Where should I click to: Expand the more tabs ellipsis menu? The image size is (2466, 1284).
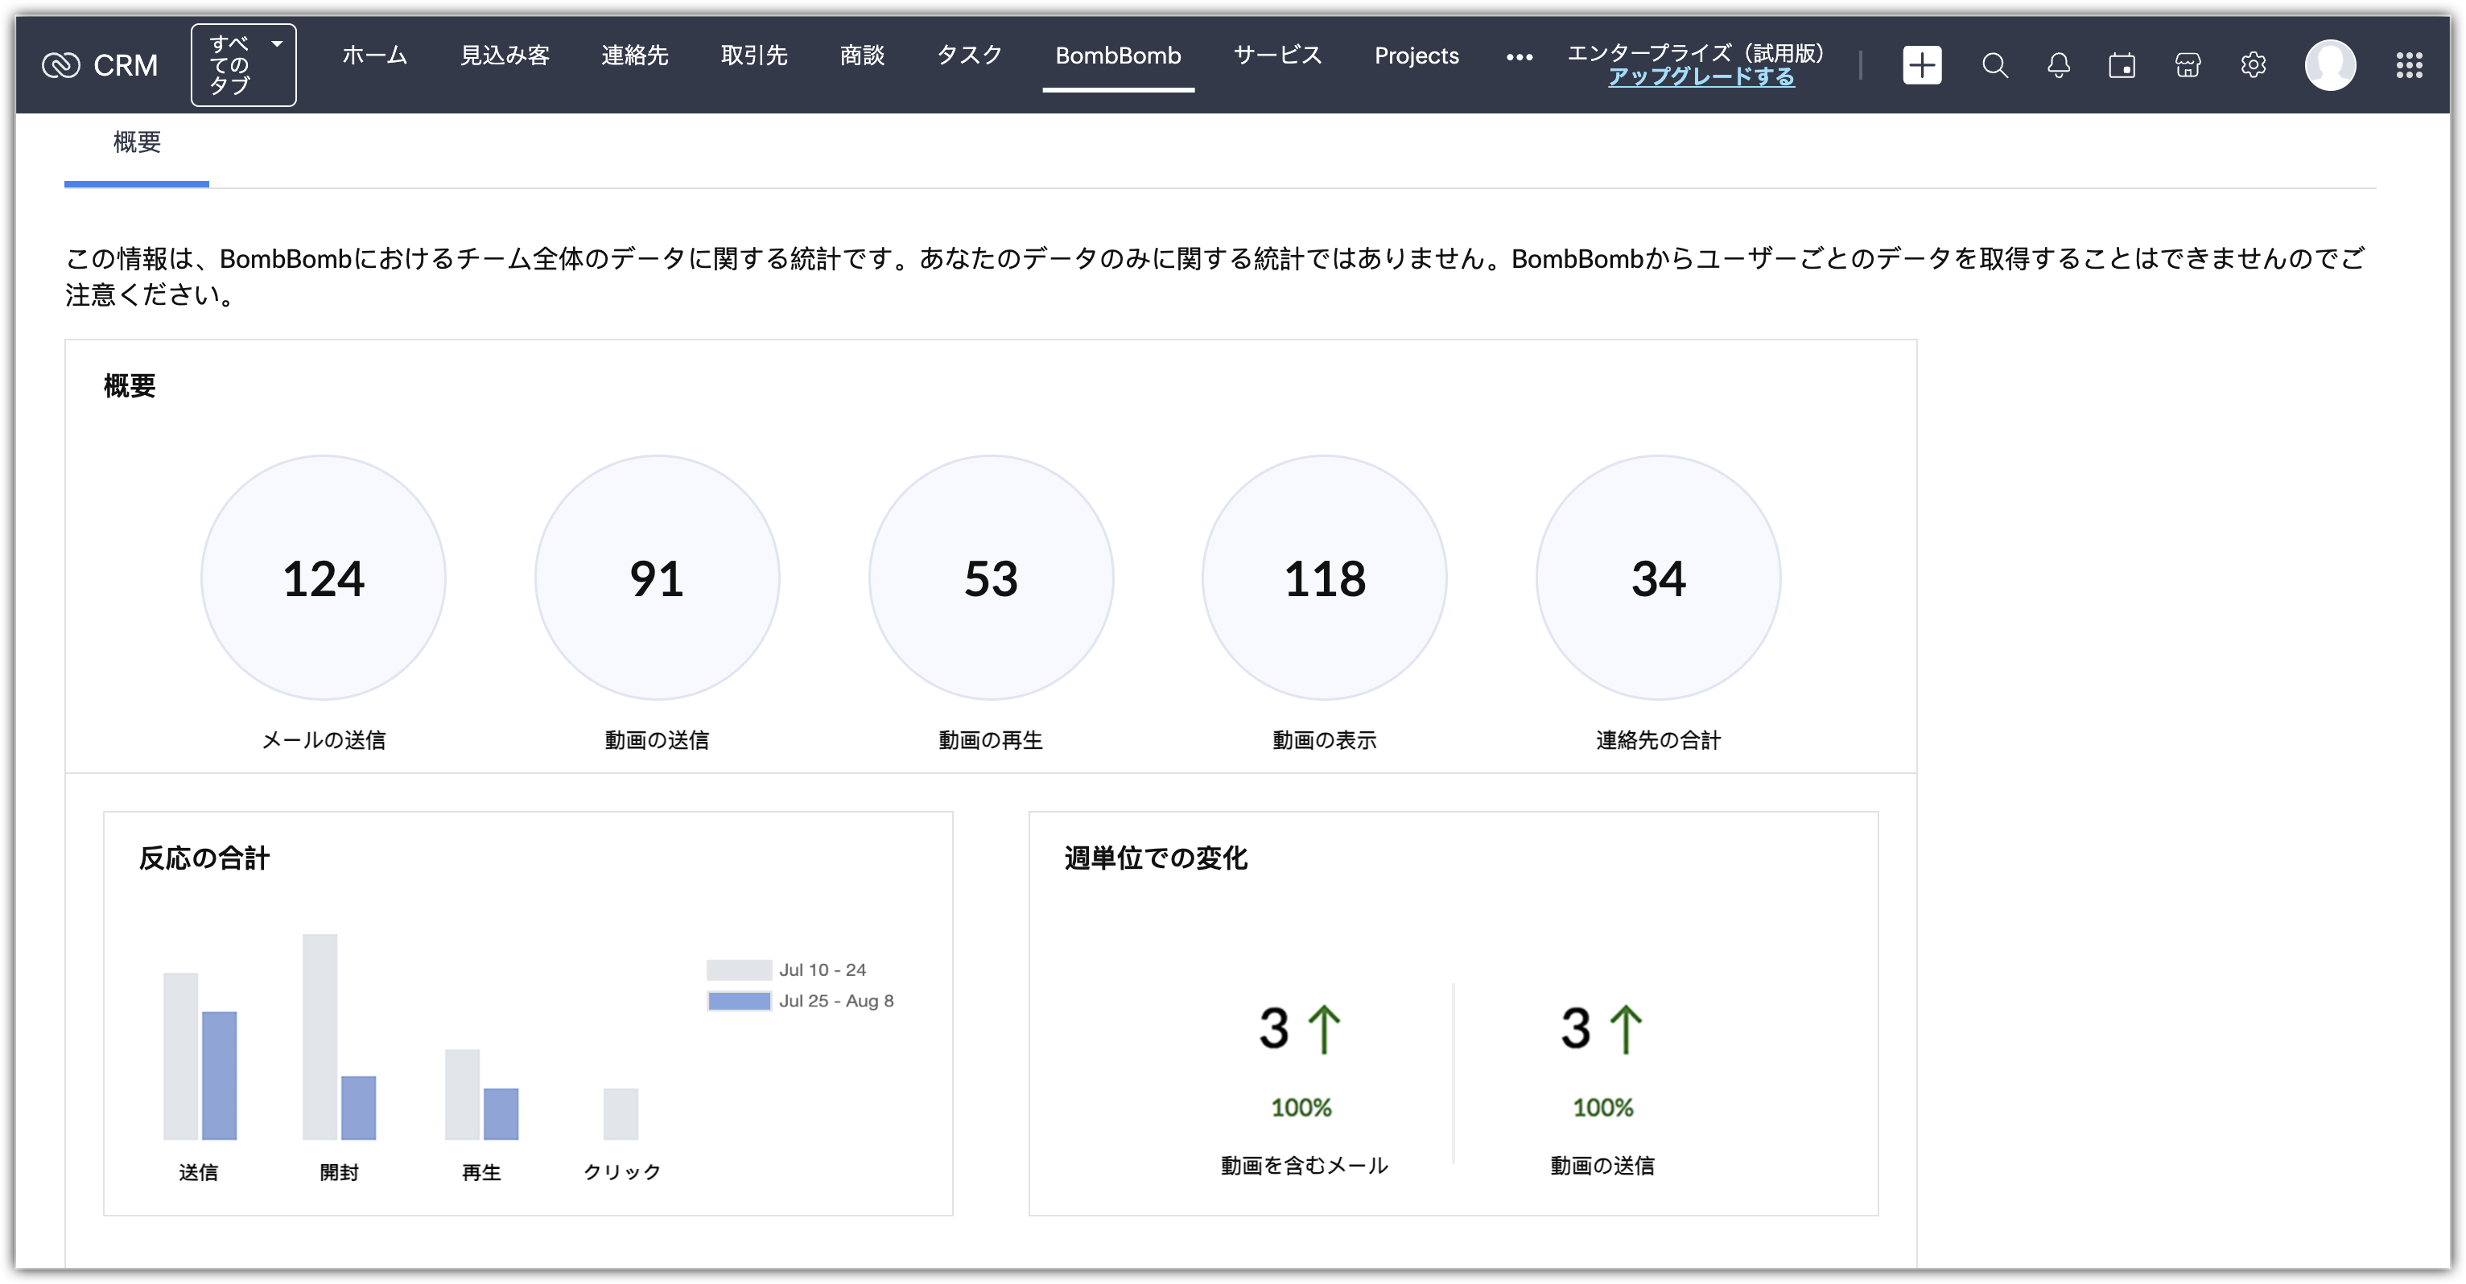(x=1518, y=57)
